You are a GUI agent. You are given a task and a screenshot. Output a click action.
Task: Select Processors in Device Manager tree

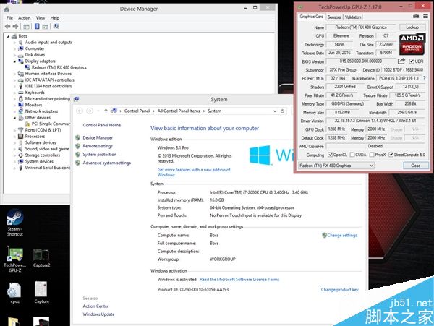click(35, 137)
